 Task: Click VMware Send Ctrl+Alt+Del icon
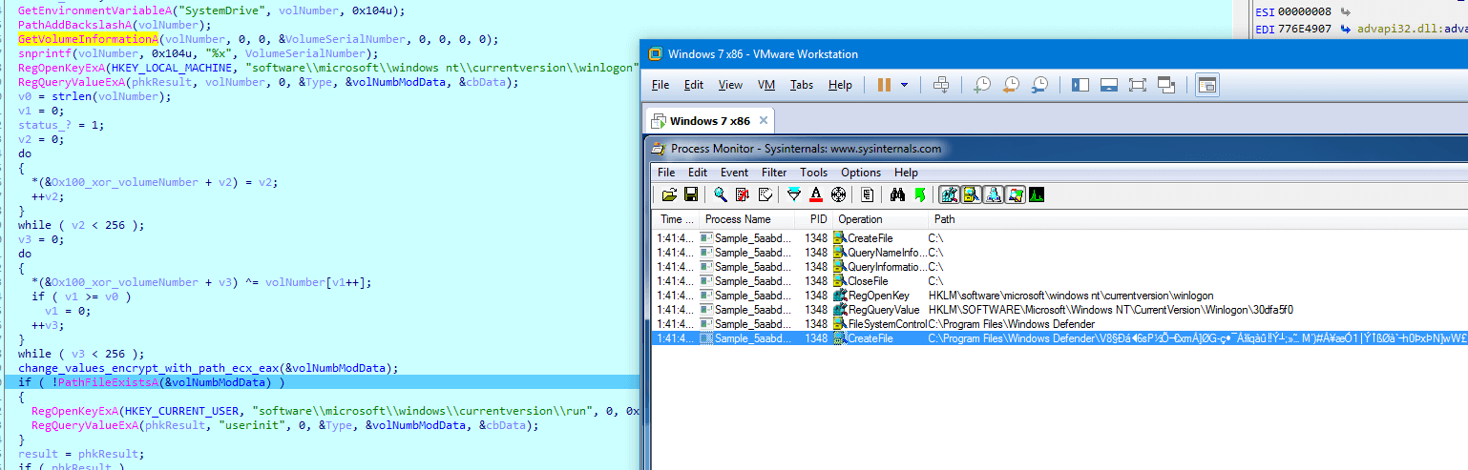tap(941, 85)
